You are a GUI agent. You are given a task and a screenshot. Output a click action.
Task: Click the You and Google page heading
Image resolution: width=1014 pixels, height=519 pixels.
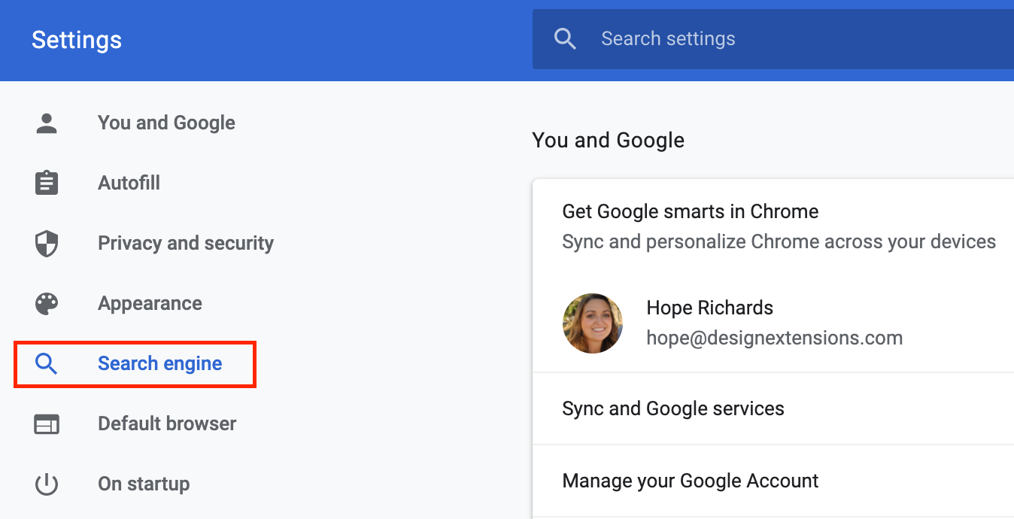pos(608,140)
